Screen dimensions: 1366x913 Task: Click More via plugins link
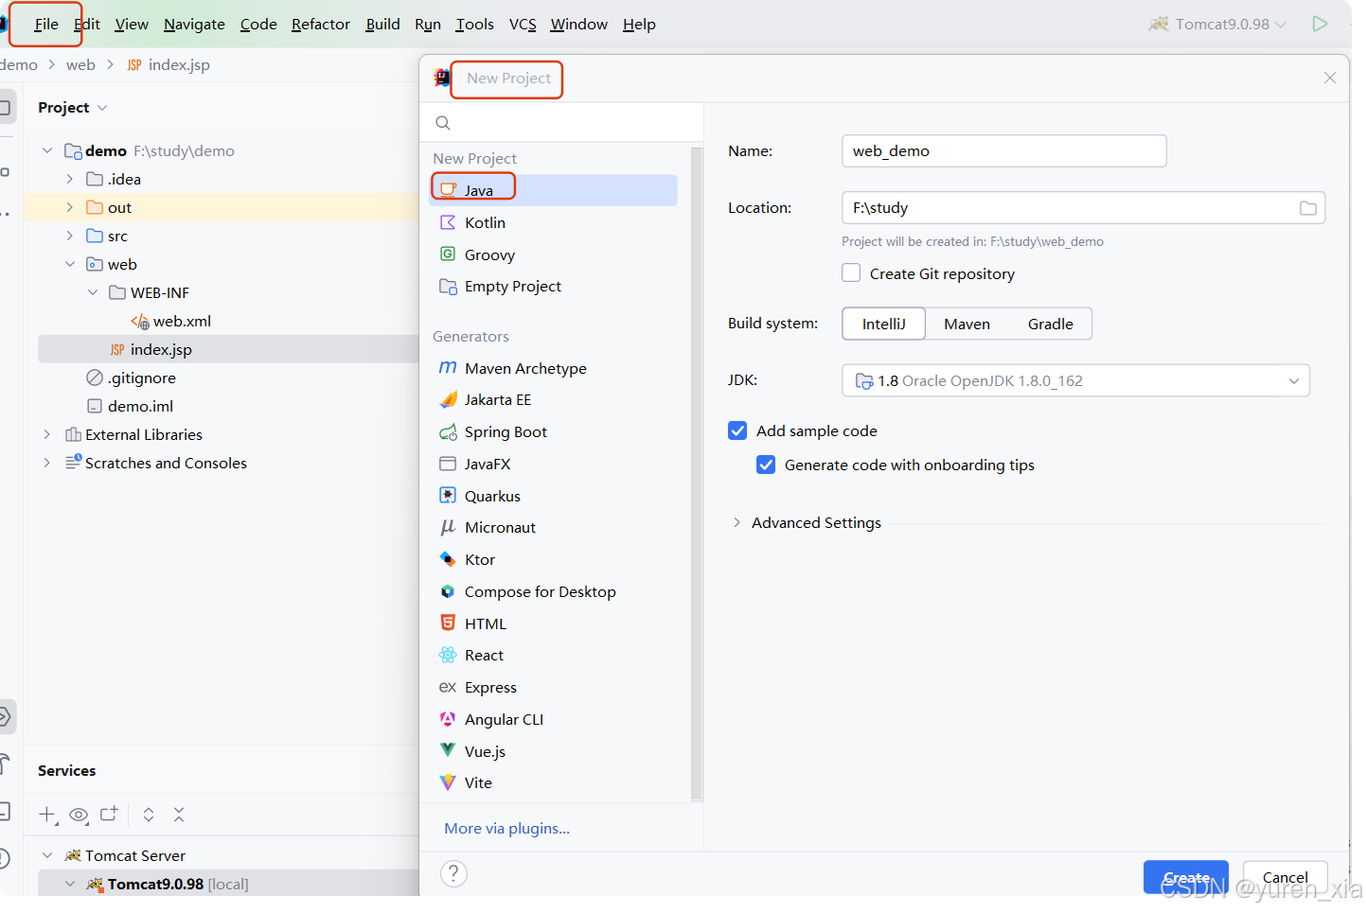(506, 828)
